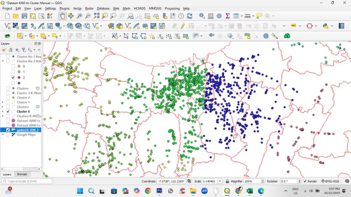
Task: Uncheck the category 2 checkbox
Action: 13,77
